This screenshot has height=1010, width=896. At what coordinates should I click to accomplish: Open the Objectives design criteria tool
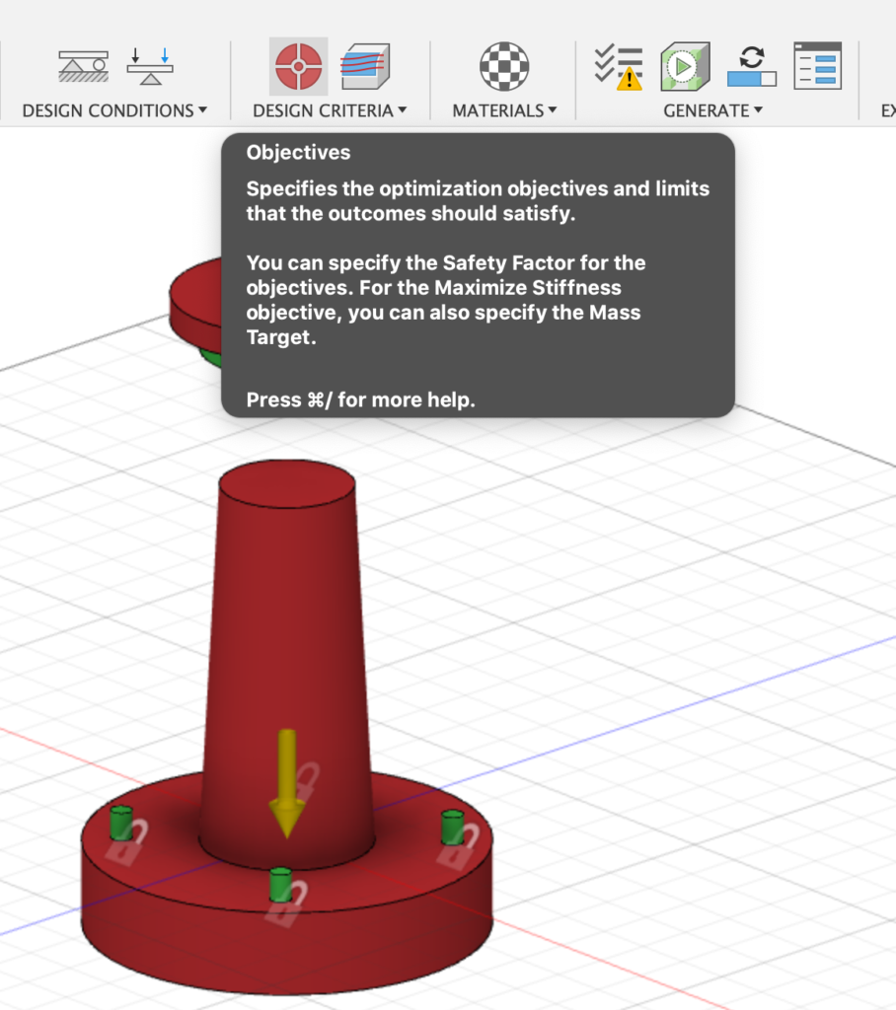[298, 66]
